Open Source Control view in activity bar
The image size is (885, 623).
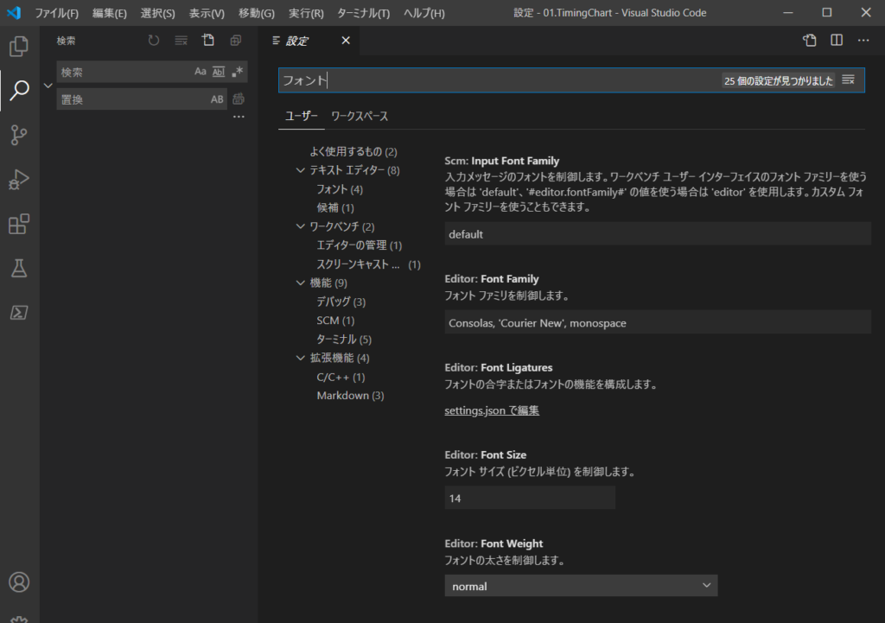click(19, 135)
